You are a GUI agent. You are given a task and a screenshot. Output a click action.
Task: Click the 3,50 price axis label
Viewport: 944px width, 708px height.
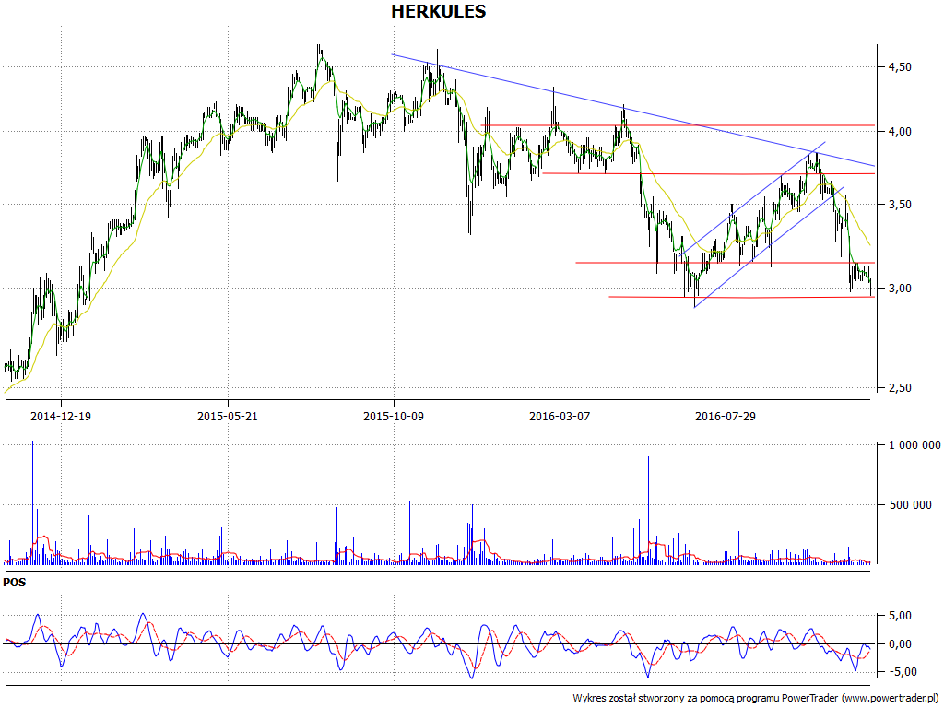pos(900,205)
